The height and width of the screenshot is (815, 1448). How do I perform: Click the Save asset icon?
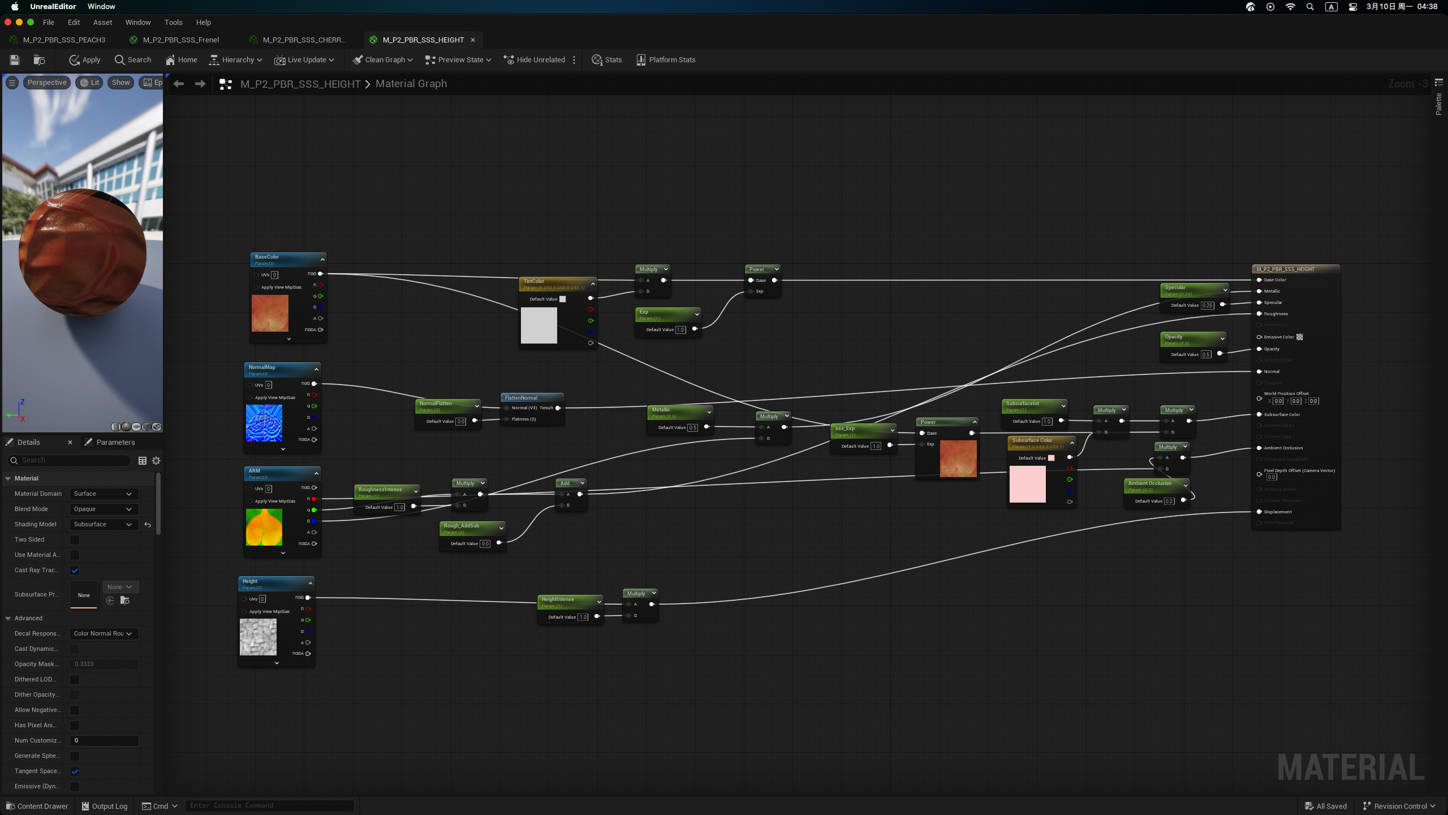pyautogui.click(x=15, y=60)
